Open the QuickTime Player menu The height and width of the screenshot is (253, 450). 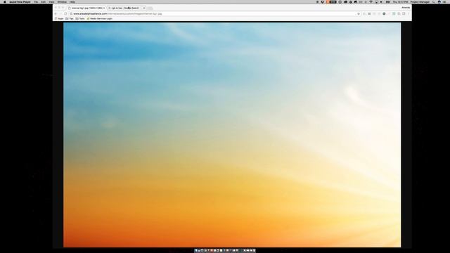click(20, 1)
